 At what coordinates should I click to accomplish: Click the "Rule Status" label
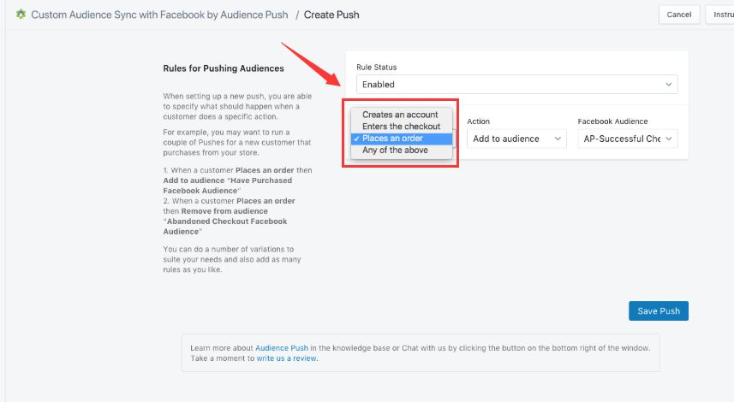pos(376,68)
